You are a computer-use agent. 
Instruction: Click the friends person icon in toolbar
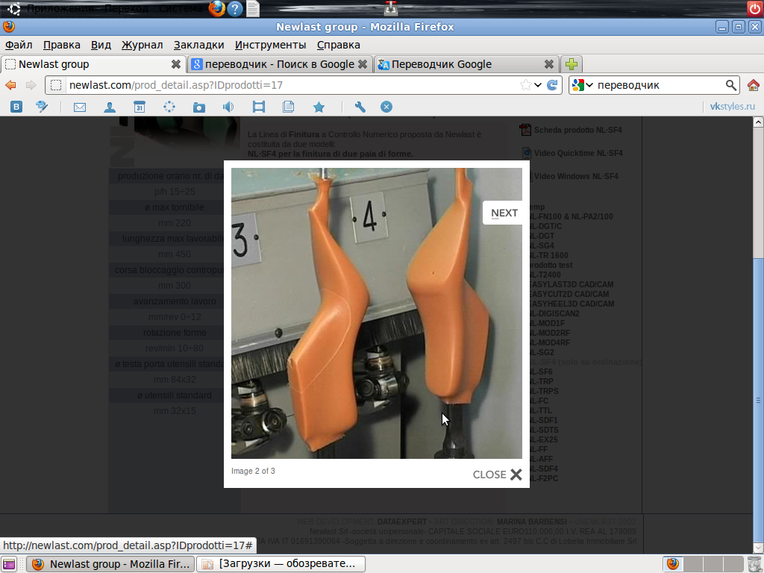coord(110,107)
